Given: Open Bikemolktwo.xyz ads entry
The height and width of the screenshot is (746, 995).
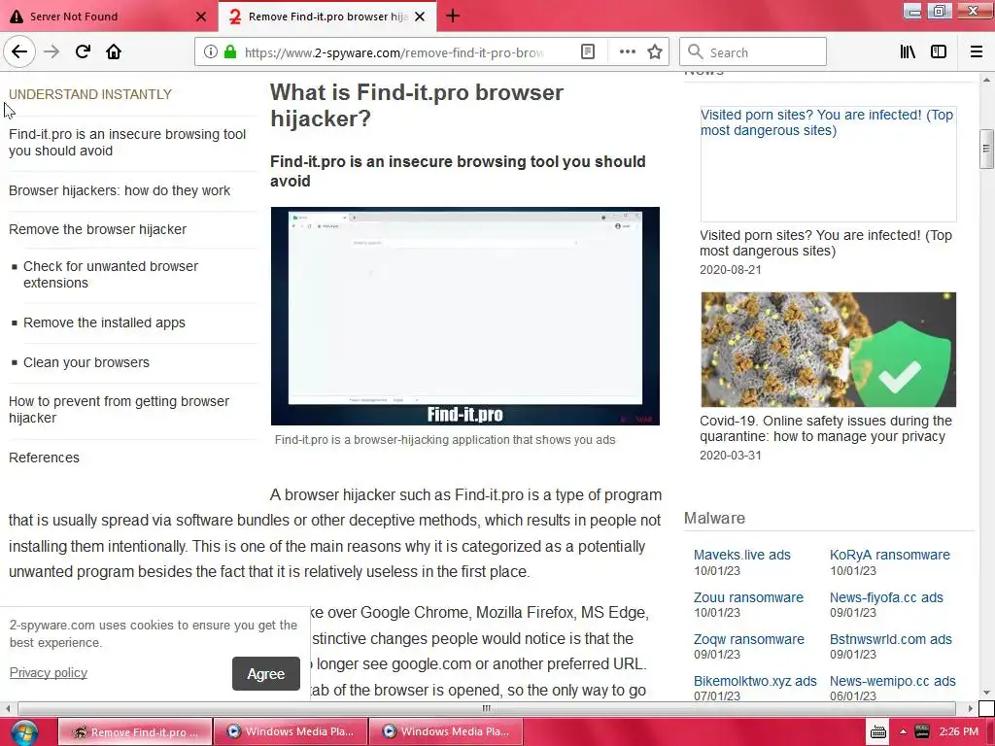Looking at the screenshot, I should [755, 681].
